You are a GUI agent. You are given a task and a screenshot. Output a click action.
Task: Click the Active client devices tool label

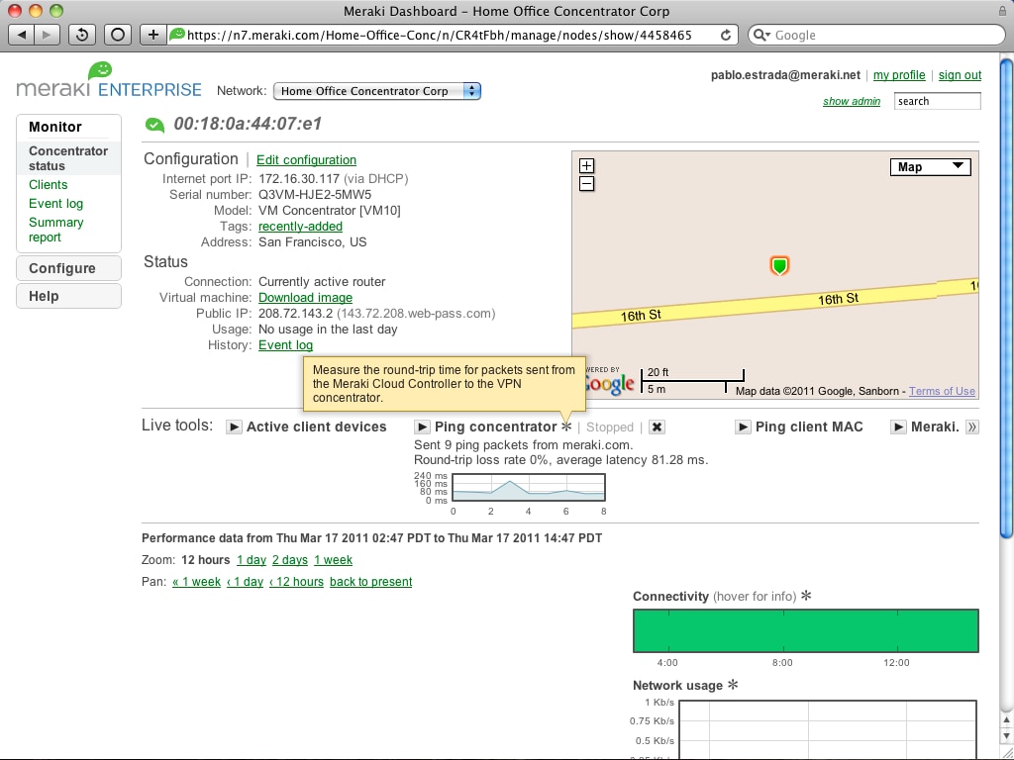[316, 427]
